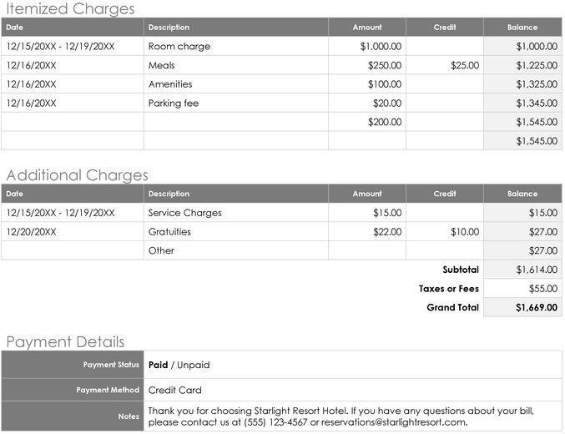Image resolution: width=565 pixels, height=434 pixels.
Task: Click the reservations@starlightresort.com email address
Action: click(x=394, y=422)
